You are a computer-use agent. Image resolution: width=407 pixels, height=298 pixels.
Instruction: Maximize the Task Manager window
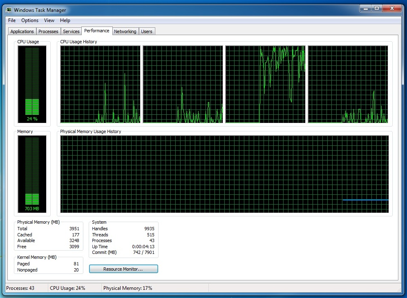[x=377, y=9]
